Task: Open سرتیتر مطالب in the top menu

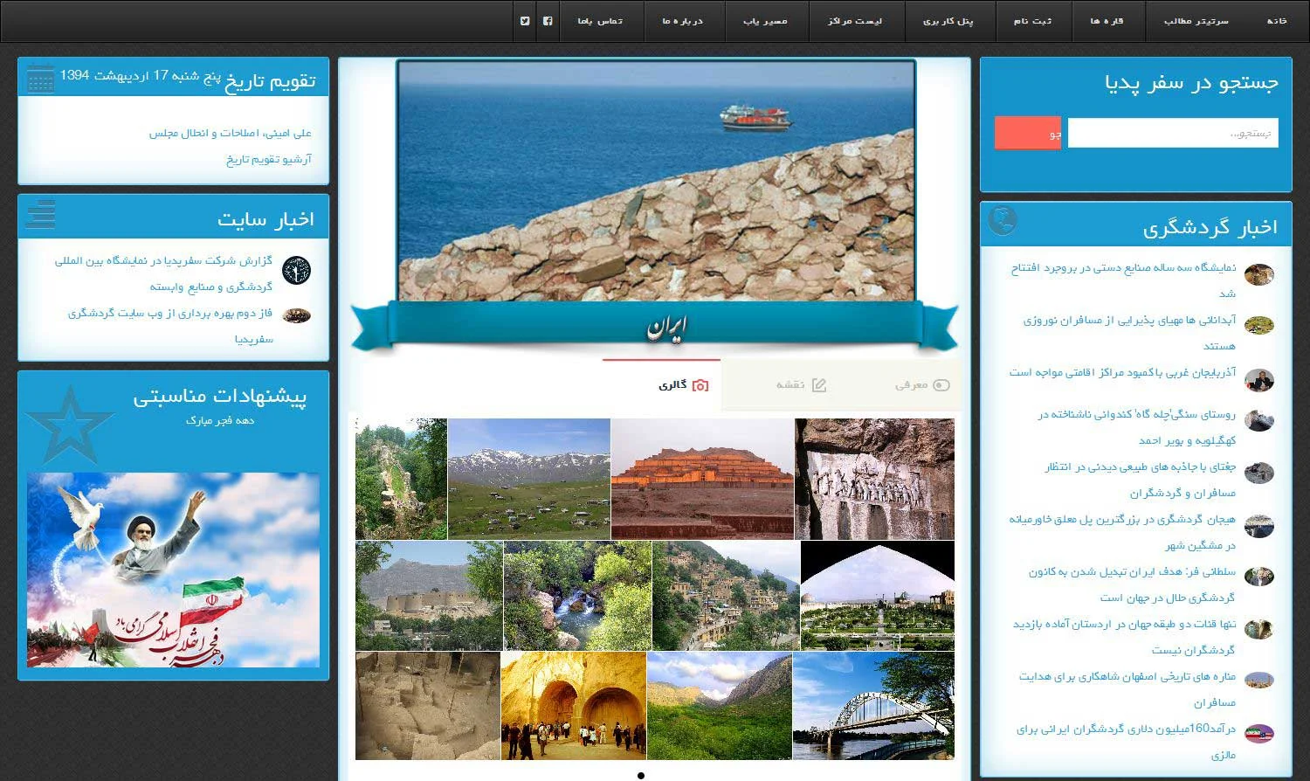Action: coord(1196,21)
